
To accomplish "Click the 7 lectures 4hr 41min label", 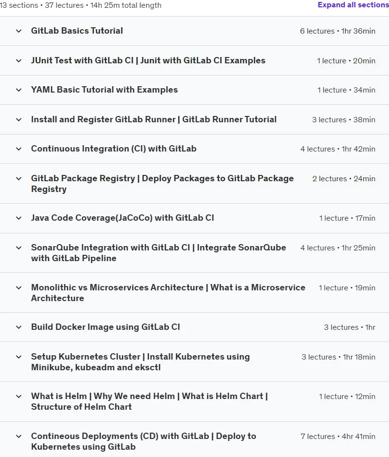I will point(338,437).
